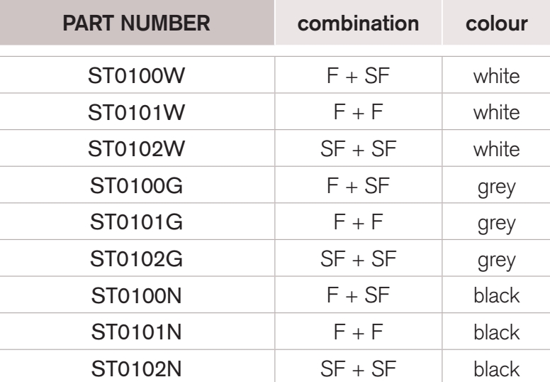
Task: Select part number ST0101N
Action: [x=137, y=332]
